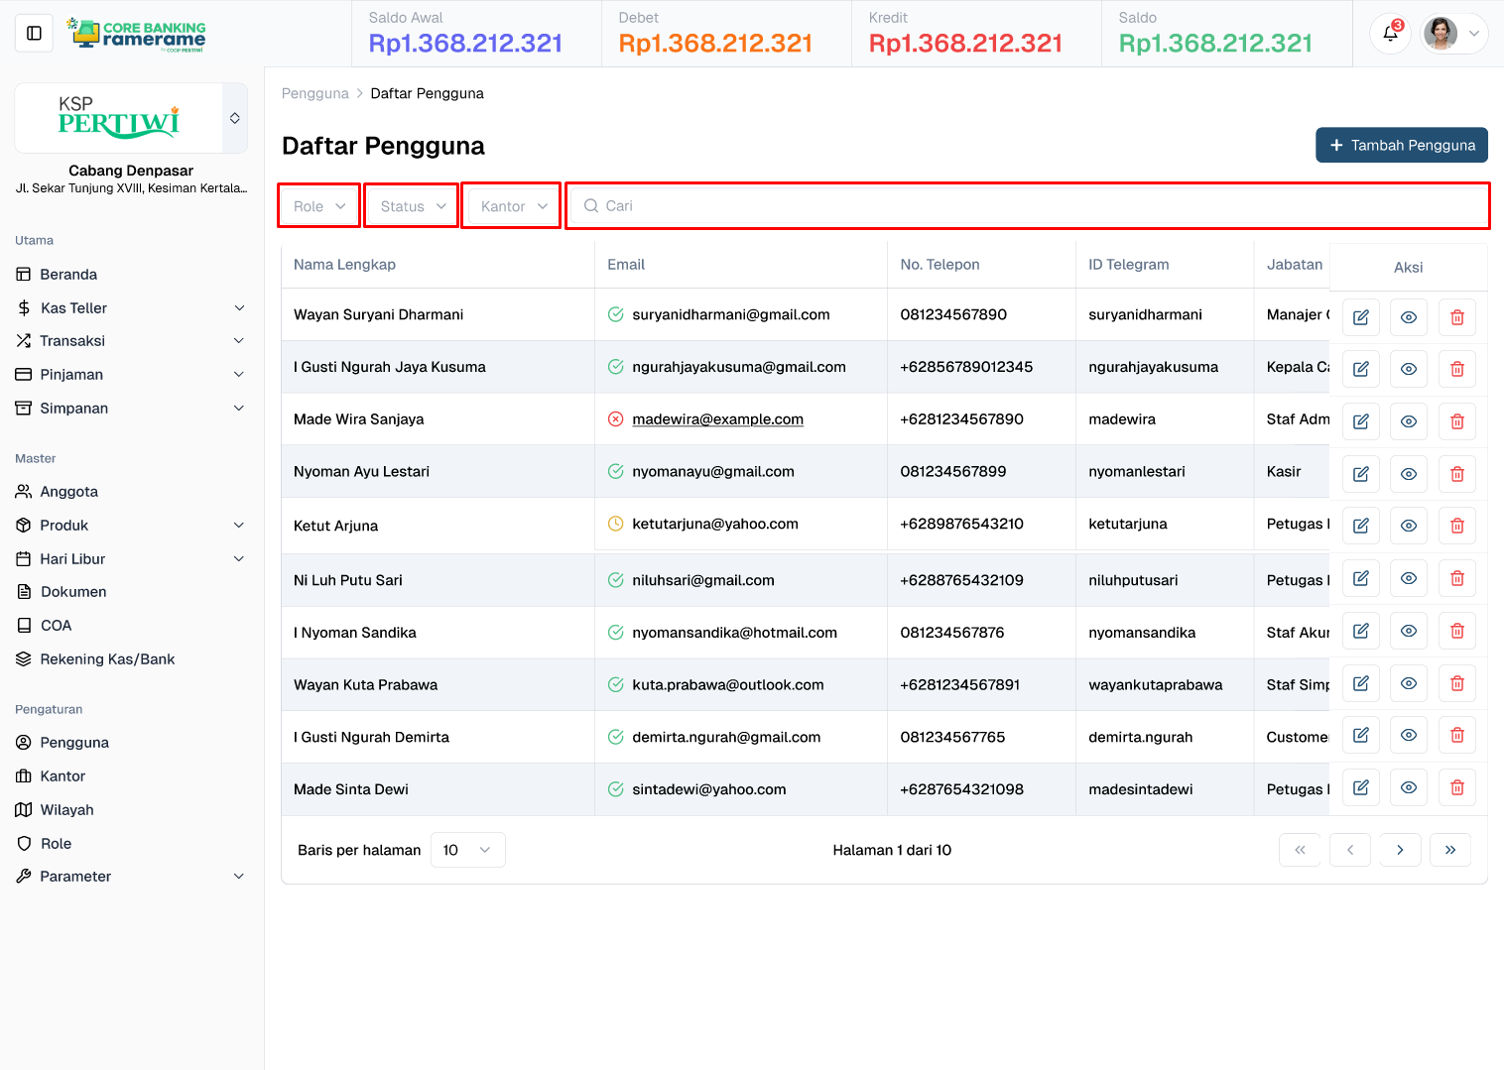
Task: Open the Status filter dropdown
Action: coord(412,206)
